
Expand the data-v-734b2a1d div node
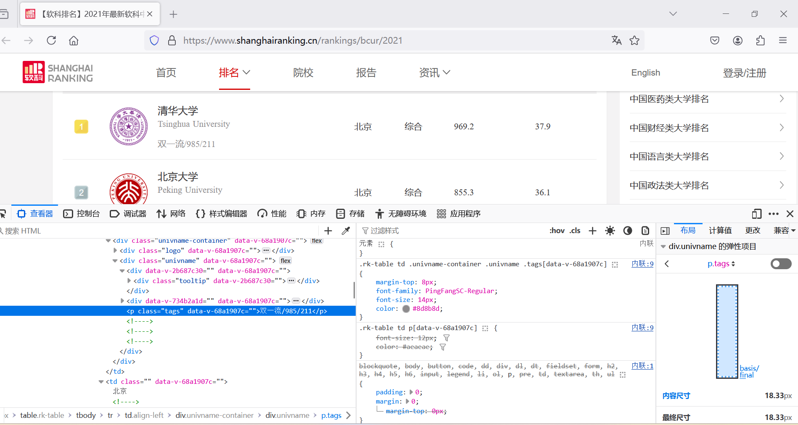122,301
